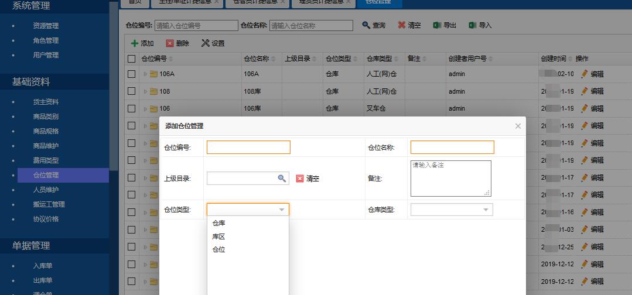632x295 pixels.
Task: Go to 用户管理 in the sidebar menu
Action: (x=46, y=55)
